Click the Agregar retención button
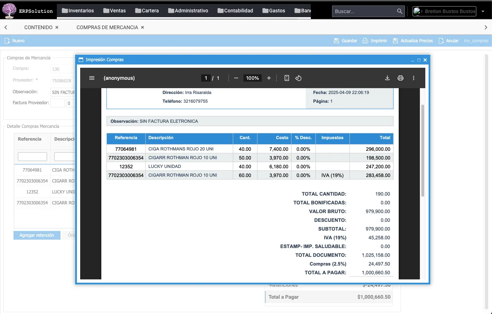The height and width of the screenshot is (314, 492). point(37,235)
